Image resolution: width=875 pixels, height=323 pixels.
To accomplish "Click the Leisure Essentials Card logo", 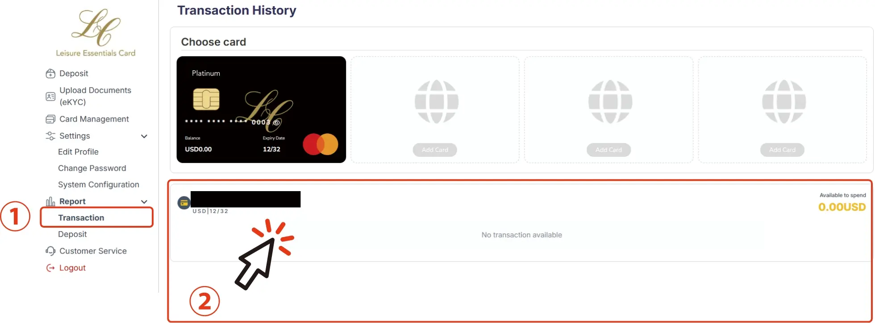I will pos(96,33).
